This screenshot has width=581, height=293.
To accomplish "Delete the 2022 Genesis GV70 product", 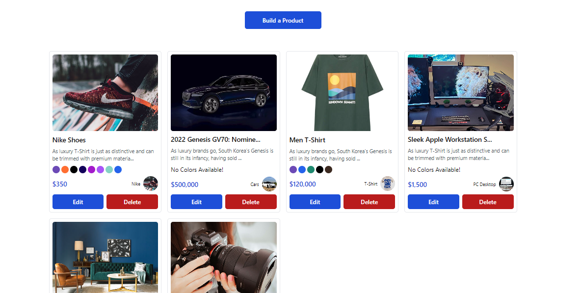I will pos(251,202).
